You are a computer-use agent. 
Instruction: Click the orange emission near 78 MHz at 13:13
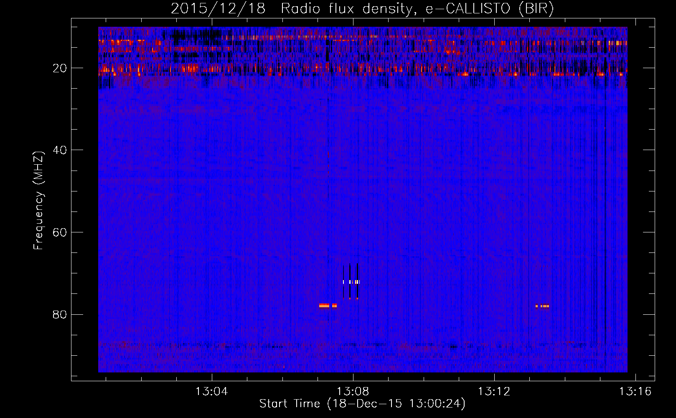[x=542, y=306]
